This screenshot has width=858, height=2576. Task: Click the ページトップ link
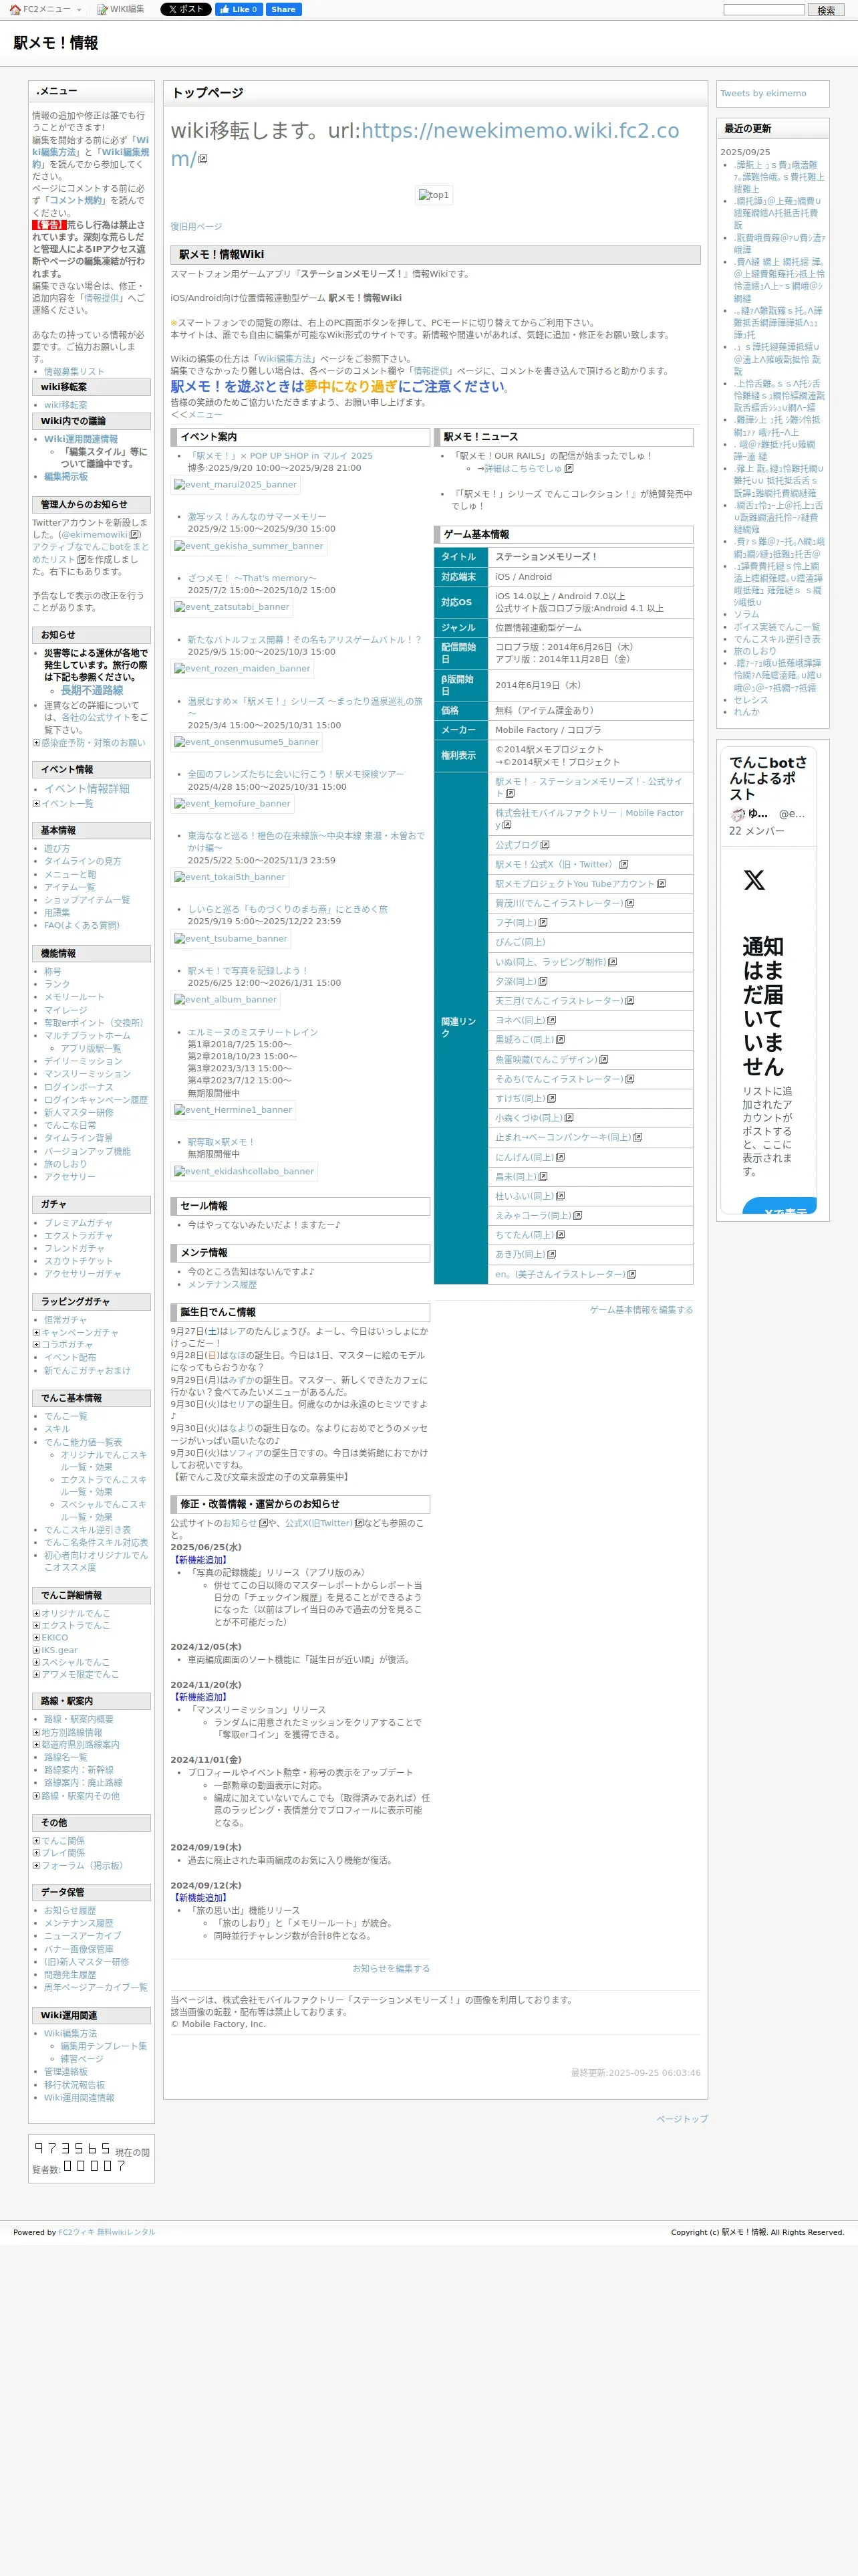682,2119
